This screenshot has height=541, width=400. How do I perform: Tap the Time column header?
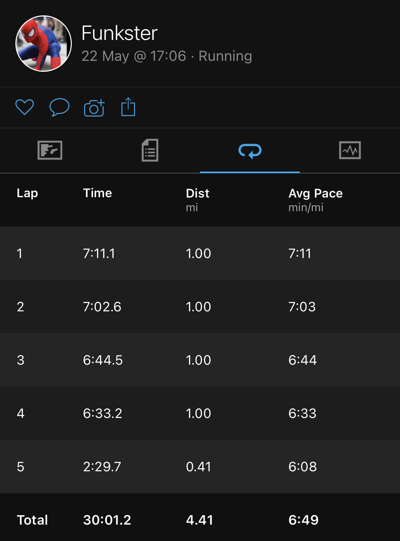(97, 193)
